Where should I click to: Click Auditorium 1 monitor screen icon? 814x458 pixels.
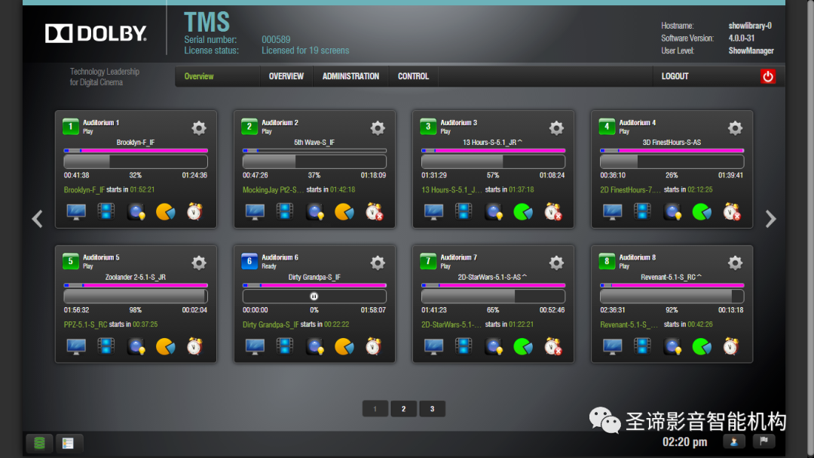click(x=76, y=211)
